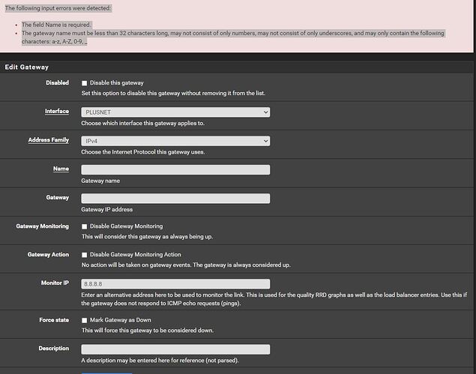
Task: Tick the 'Disable this gateway' checkbox
Action: coord(85,83)
